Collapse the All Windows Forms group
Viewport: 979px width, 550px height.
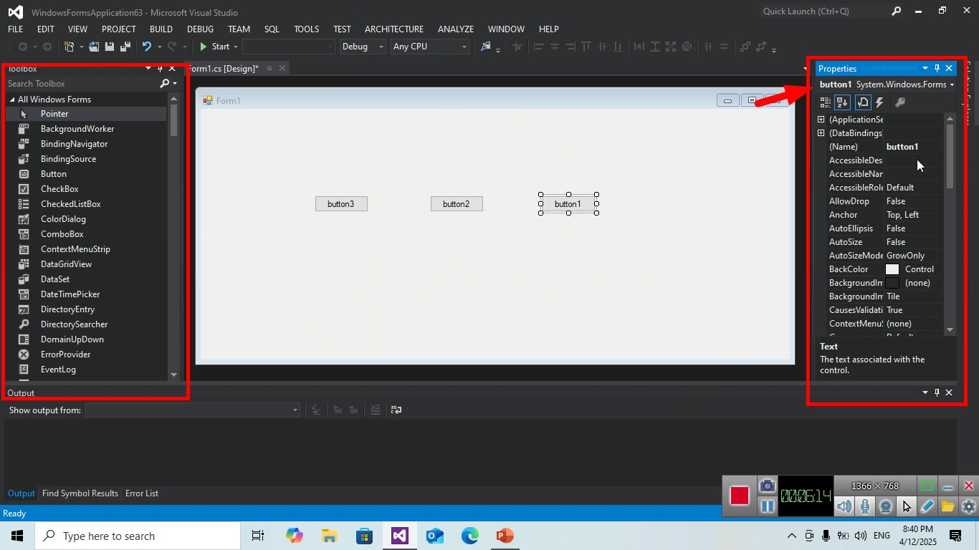[12, 100]
